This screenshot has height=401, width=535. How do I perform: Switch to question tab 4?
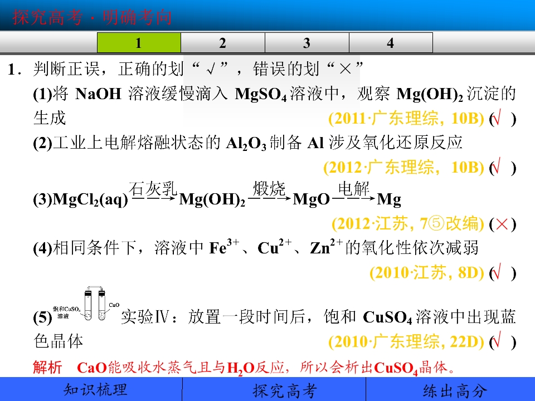click(x=391, y=43)
